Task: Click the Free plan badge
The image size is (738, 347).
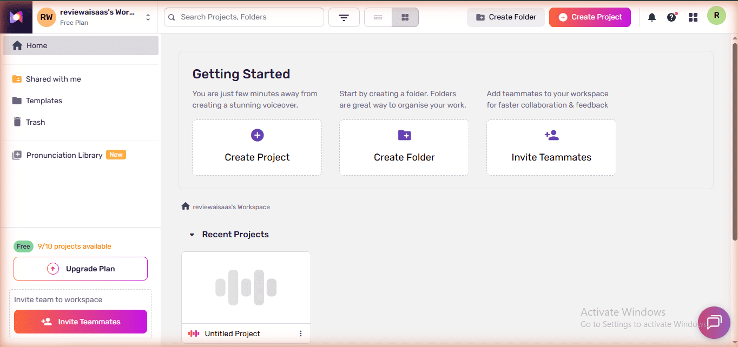Action: (23, 246)
